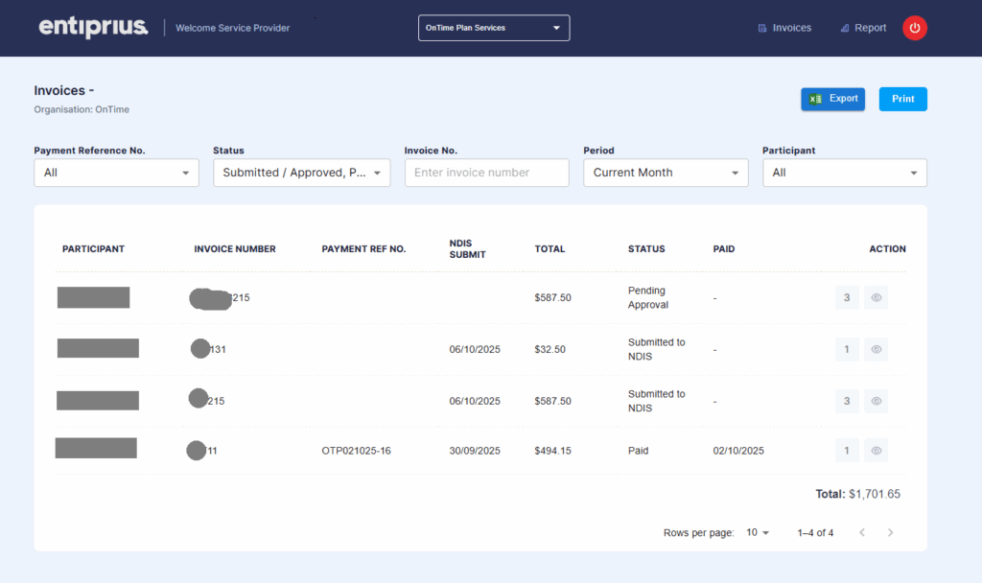Open the OnTime Plan Services dropdown
Image resolution: width=982 pixels, height=583 pixels.
tap(494, 28)
